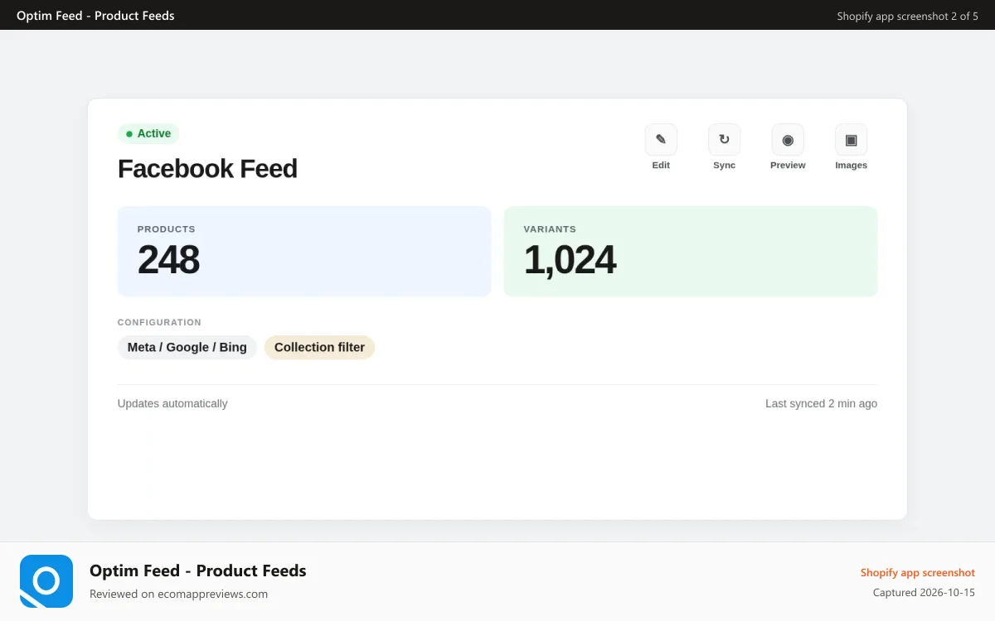The height and width of the screenshot is (621, 995).
Task: Click the Products 248 stat card
Action: click(x=304, y=251)
